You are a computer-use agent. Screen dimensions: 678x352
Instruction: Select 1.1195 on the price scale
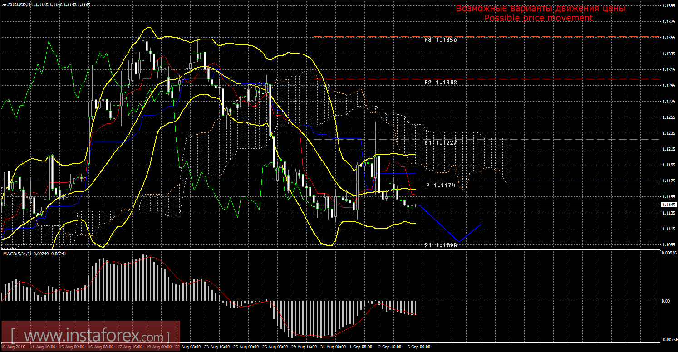pos(668,165)
